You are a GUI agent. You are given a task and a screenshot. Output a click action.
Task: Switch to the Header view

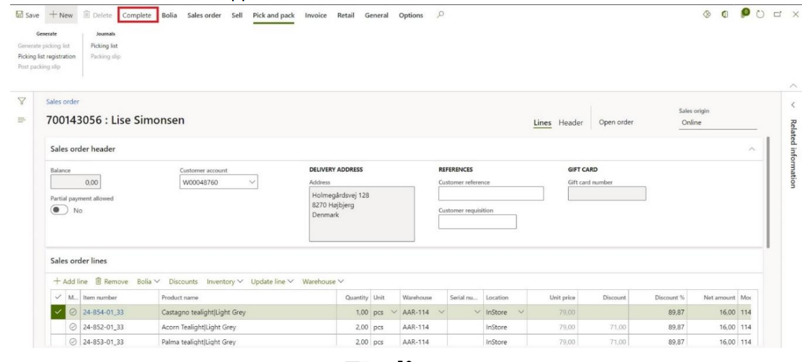(570, 123)
